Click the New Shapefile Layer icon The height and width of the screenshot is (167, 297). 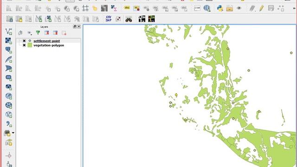click(7, 133)
